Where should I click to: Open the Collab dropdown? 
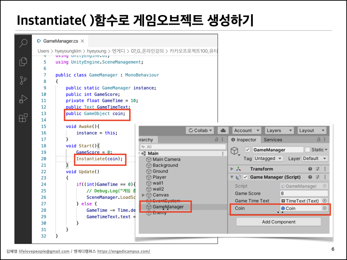pyautogui.click(x=200, y=130)
